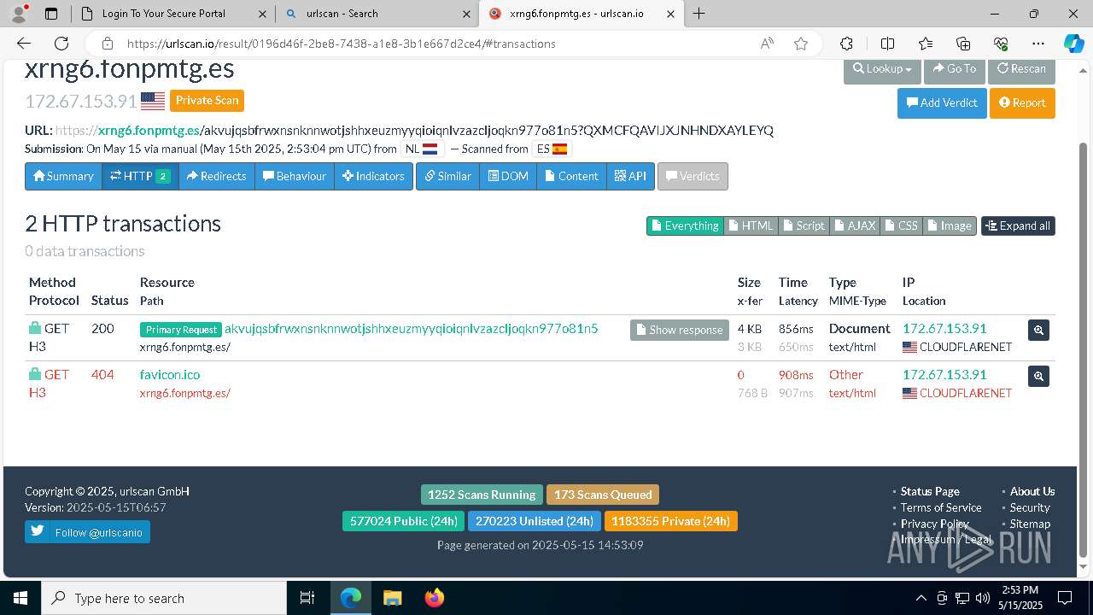The image size is (1093, 615).
Task: Click CLOUDFLARENET in the favicon row
Action: click(966, 393)
